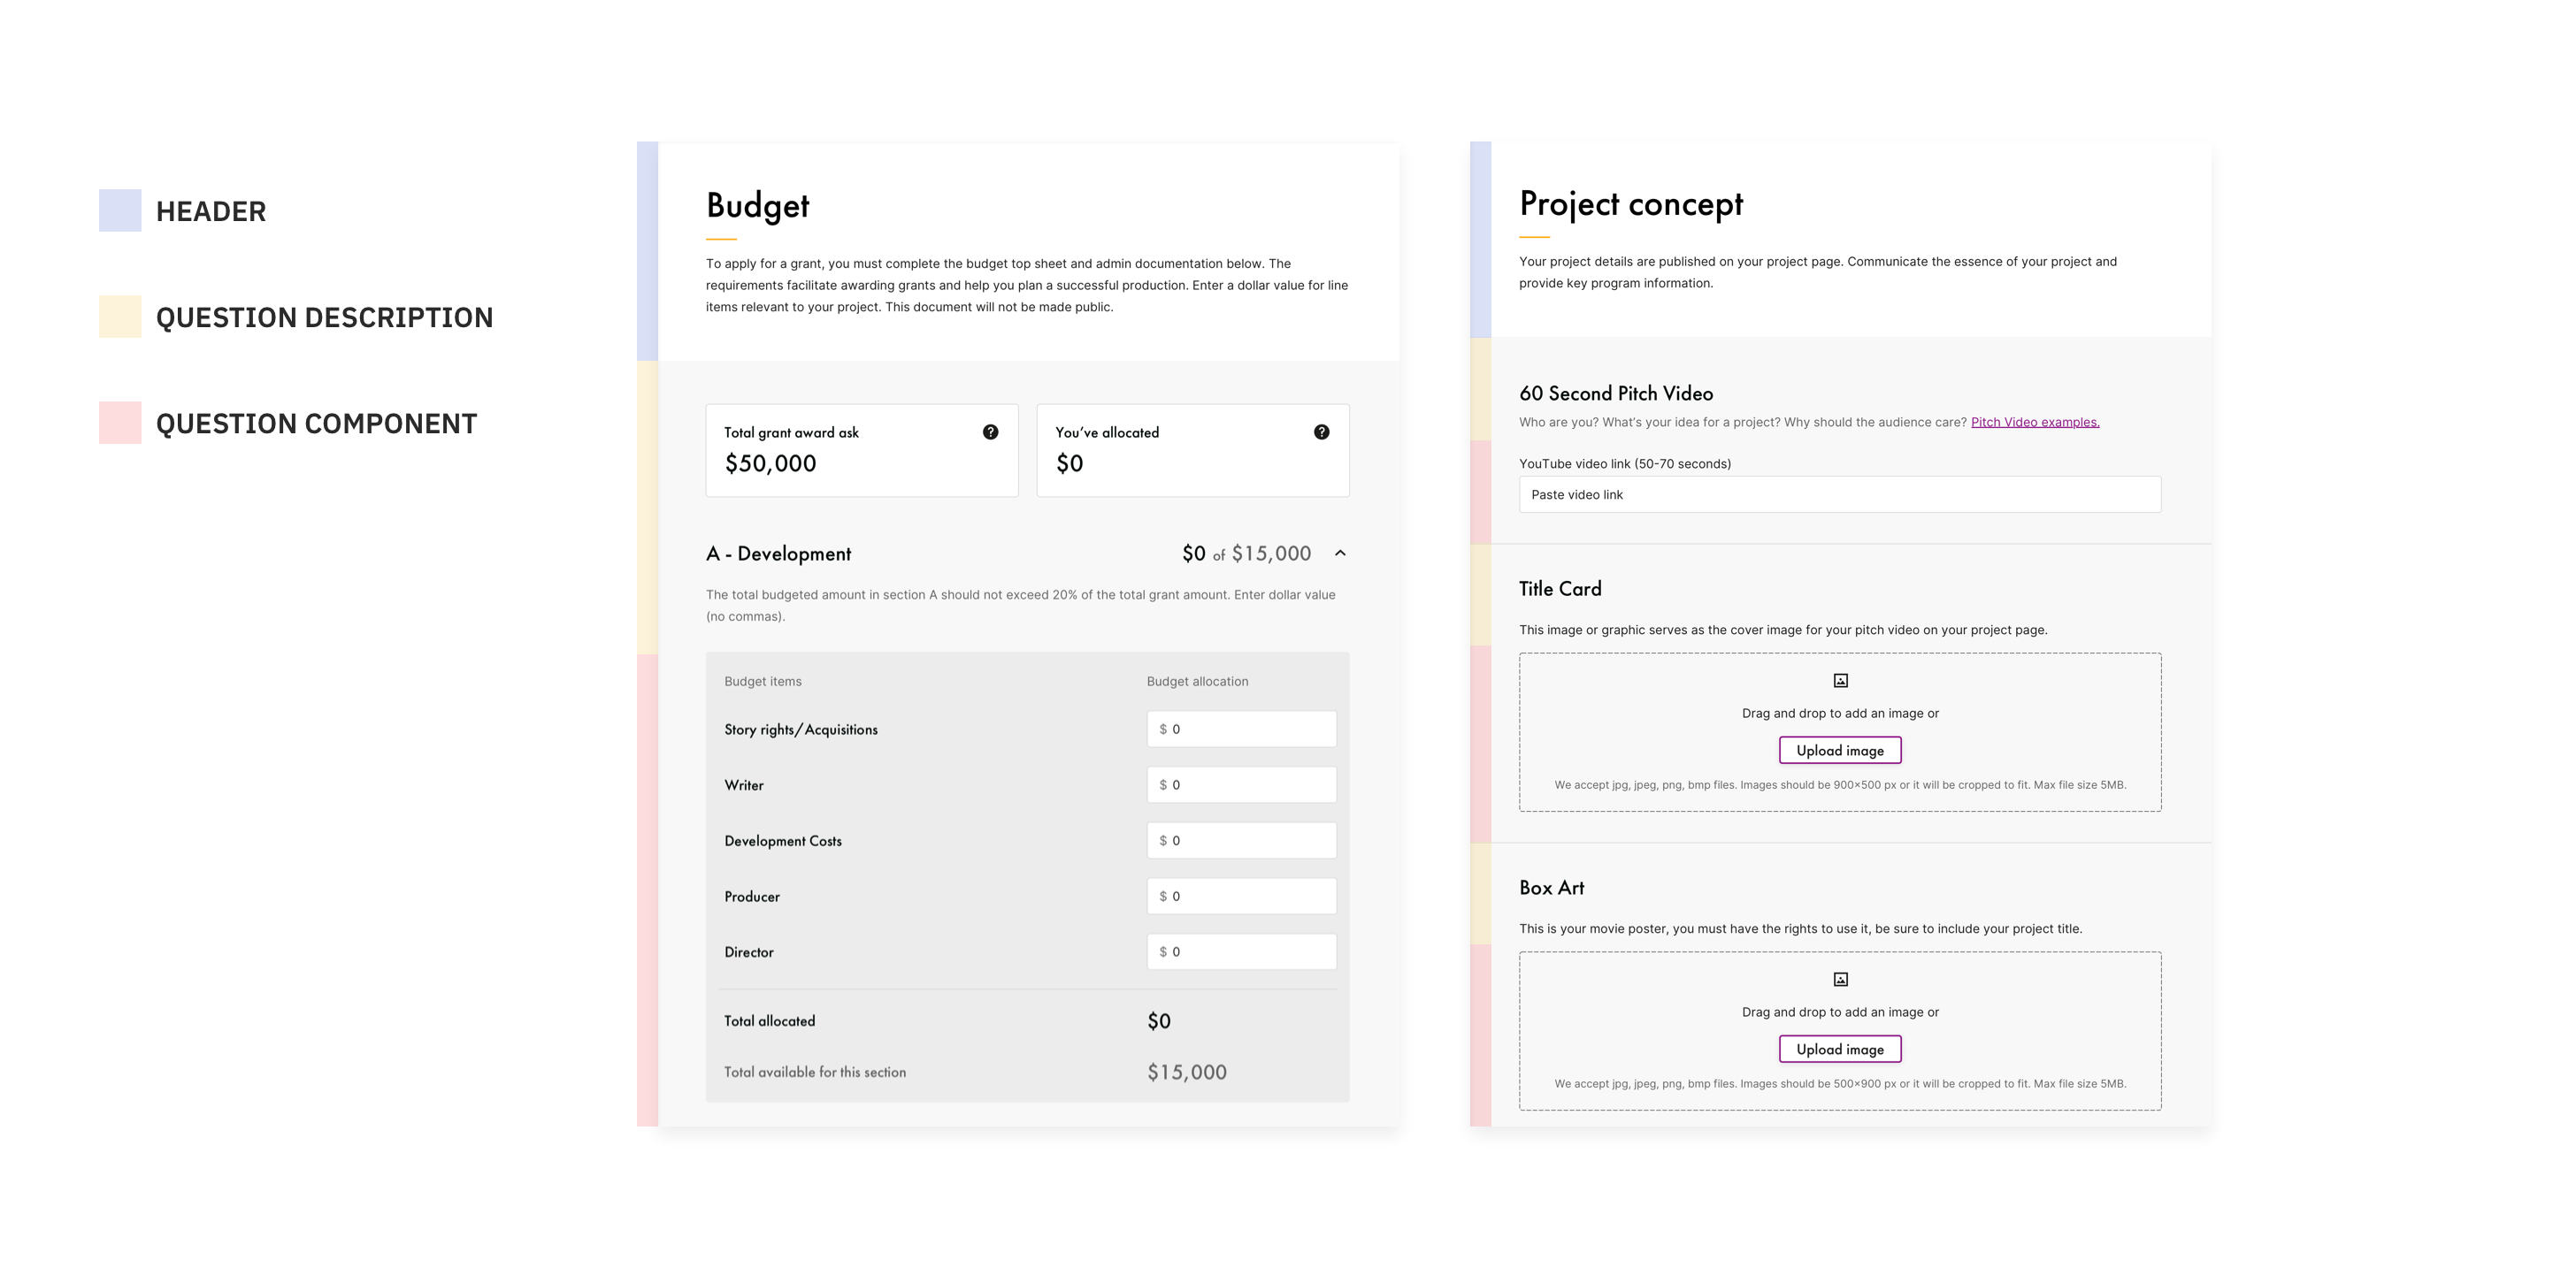
Task: Click image icon in Box Art dropzone
Action: pyautogui.click(x=1840, y=979)
